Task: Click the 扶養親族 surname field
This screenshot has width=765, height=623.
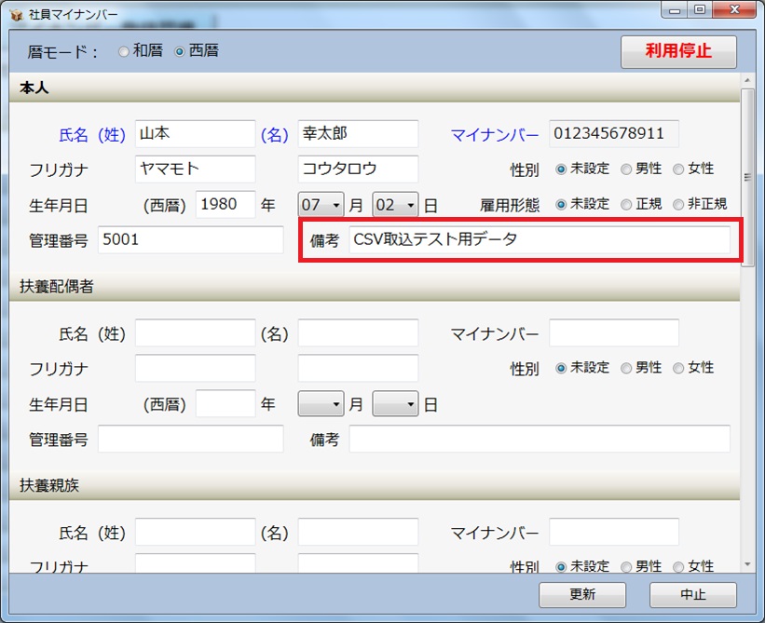Action: (x=195, y=532)
